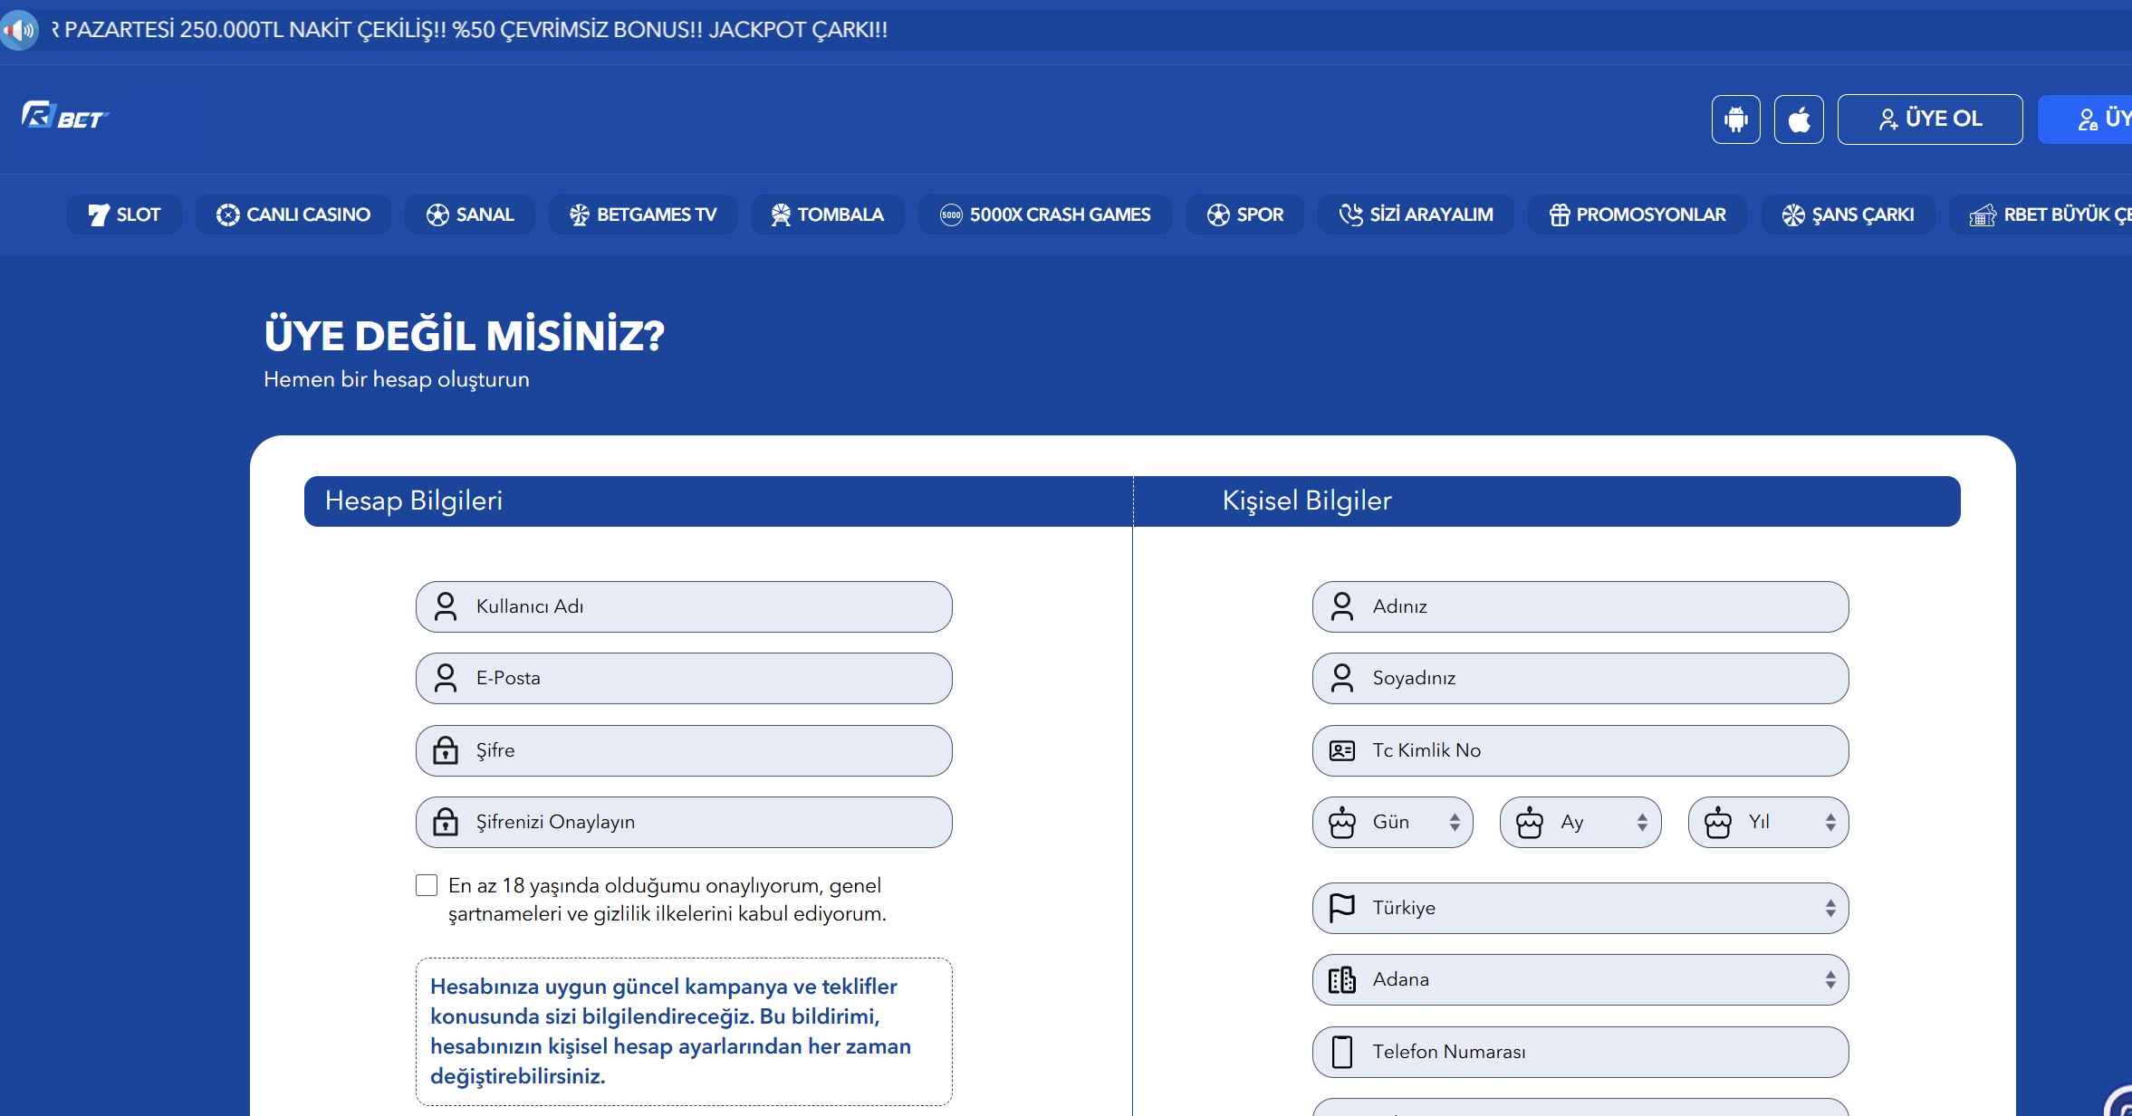This screenshot has height=1116, width=2132.
Task: Open the Ay month dropdown
Action: pos(1580,822)
